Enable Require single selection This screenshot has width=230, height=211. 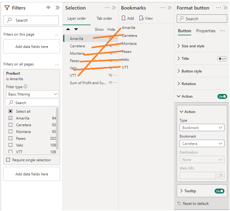pyautogui.click(x=8, y=160)
